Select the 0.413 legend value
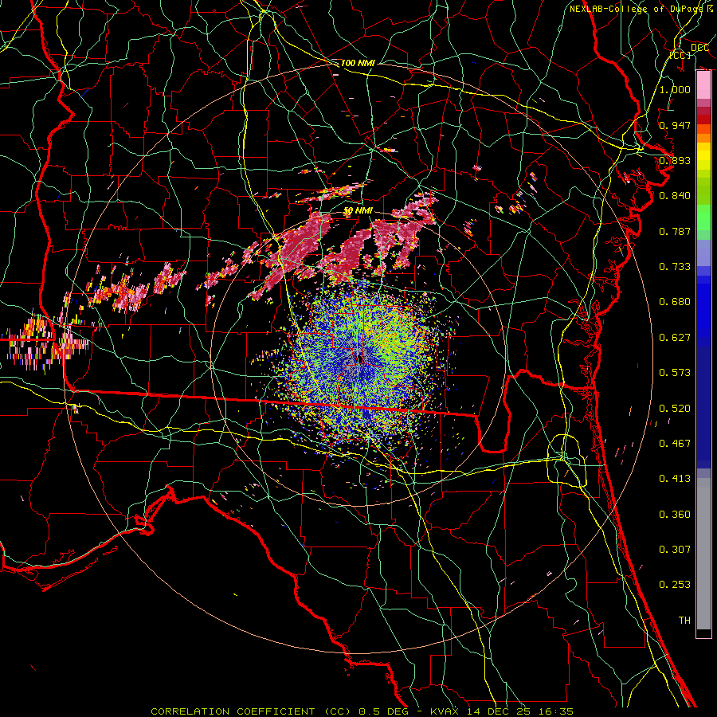717x717 pixels. pyautogui.click(x=675, y=479)
